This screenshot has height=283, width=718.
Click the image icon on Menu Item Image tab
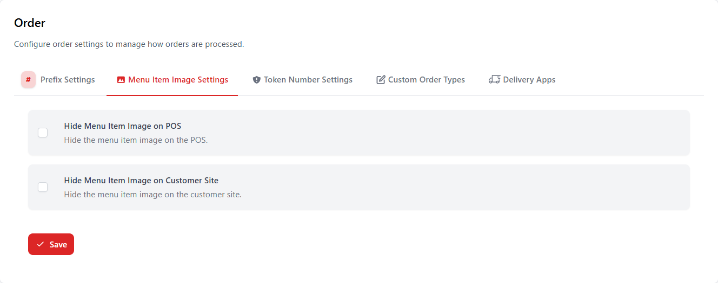121,80
